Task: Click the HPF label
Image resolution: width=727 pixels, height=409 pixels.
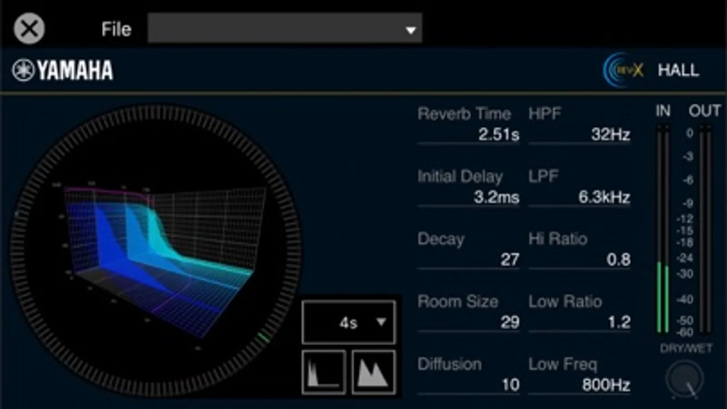Action: tap(545, 114)
